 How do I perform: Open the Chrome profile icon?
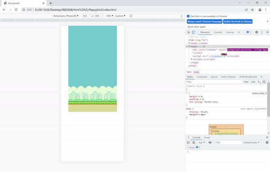pyautogui.click(x=260, y=10)
